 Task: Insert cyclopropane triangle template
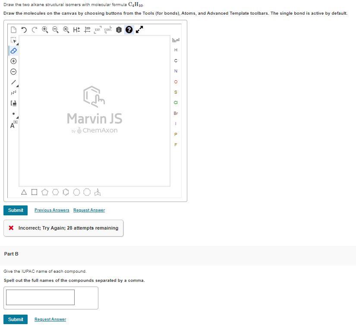coord(24,192)
